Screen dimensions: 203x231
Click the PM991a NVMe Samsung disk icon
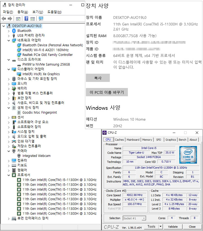pos(19,64)
